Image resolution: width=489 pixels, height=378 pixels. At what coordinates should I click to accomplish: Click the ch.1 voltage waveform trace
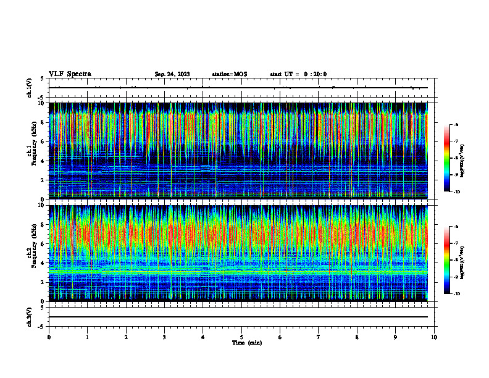(238, 88)
